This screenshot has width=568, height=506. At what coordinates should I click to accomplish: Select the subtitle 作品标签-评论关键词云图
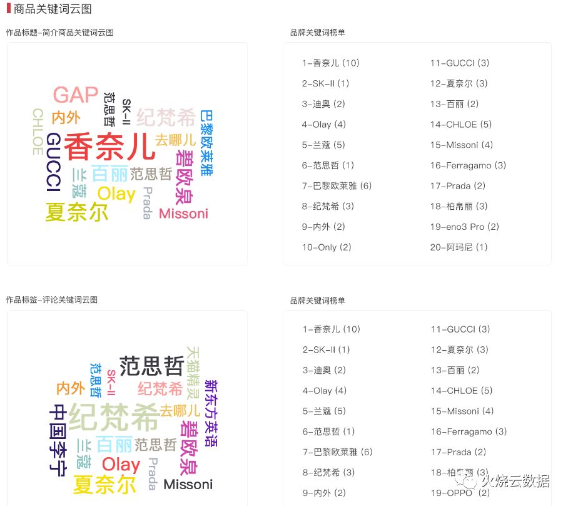tap(52, 300)
